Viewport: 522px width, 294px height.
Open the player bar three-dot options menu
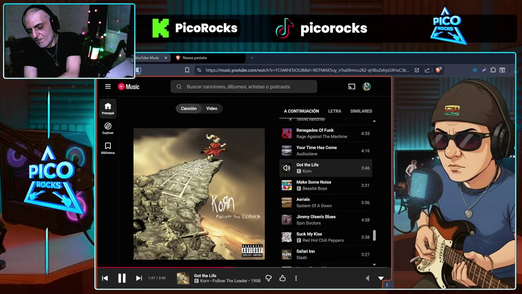click(x=296, y=278)
